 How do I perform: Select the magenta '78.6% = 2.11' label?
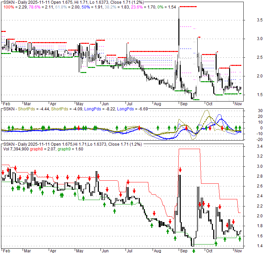click(41, 7)
